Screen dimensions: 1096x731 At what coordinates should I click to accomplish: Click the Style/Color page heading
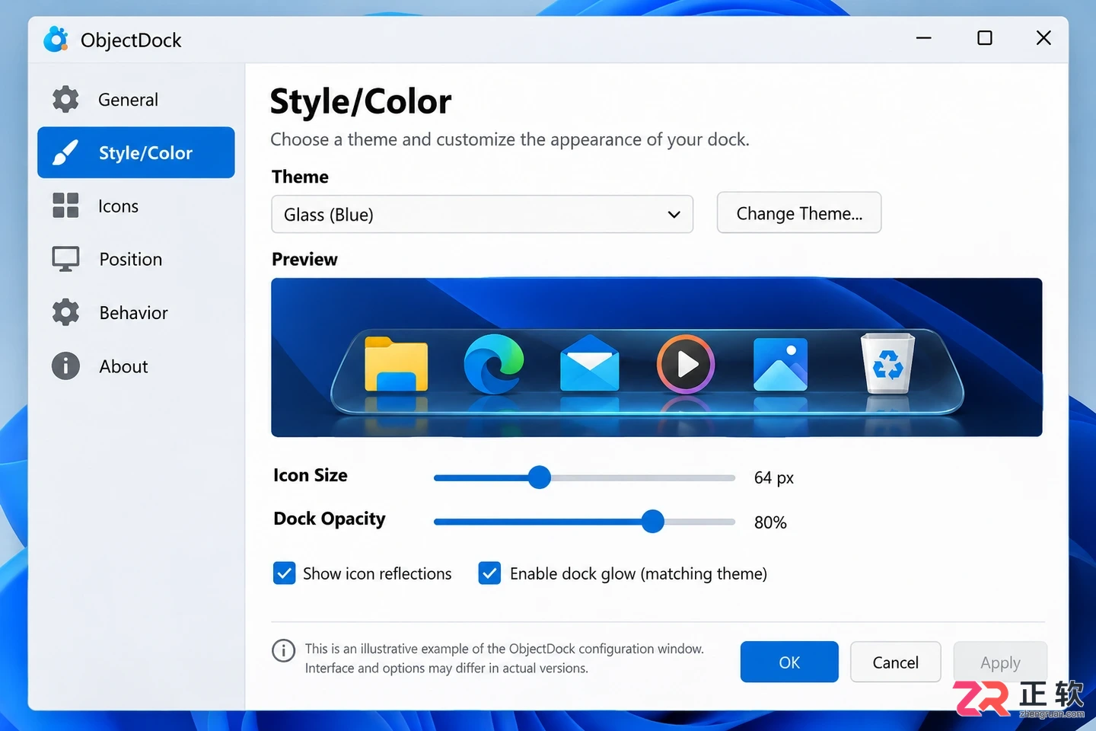(361, 102)
